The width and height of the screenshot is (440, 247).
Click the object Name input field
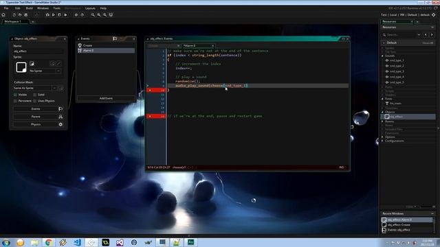[38, 51]
